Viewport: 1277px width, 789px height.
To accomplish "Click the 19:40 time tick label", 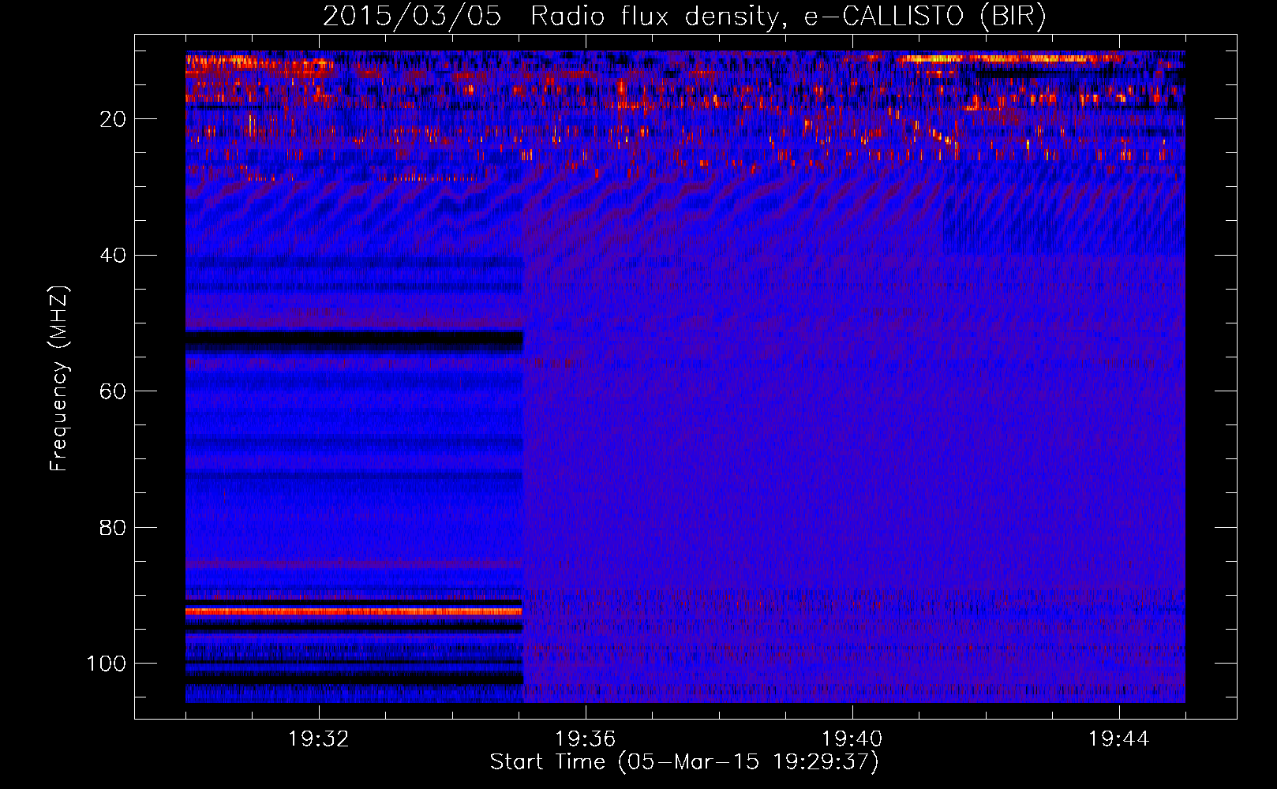I will pos(852,739).
